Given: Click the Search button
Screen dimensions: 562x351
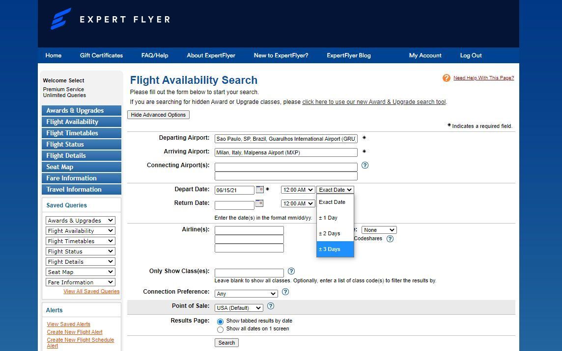Looking at the screenshot, I should tap(226, 343).
